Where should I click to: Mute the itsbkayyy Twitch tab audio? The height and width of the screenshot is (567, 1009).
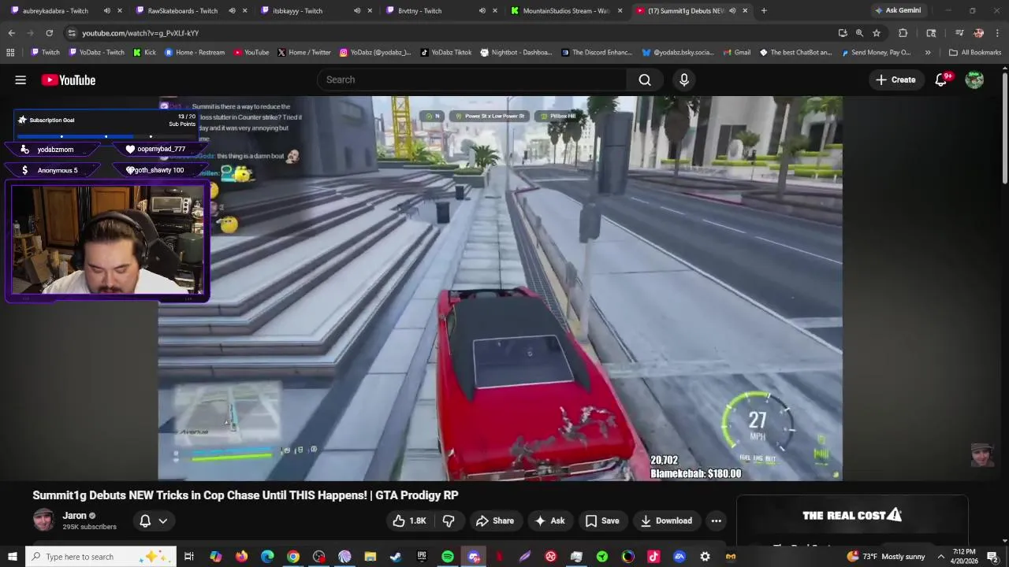pyautogui.click(x=357, y=11)
